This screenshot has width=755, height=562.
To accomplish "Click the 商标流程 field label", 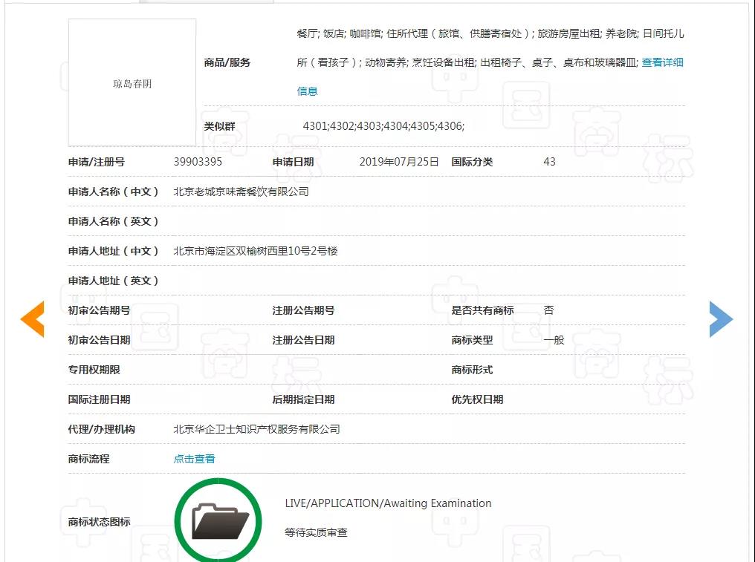I will point(88,459).
